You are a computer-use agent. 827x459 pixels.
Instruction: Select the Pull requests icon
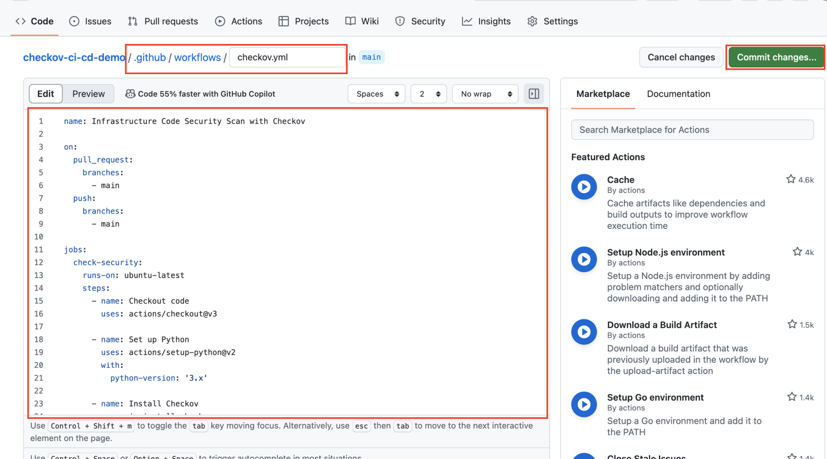point(133,21)
